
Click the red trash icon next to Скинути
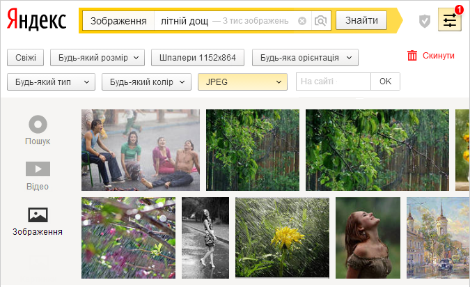tap(412, 56)
